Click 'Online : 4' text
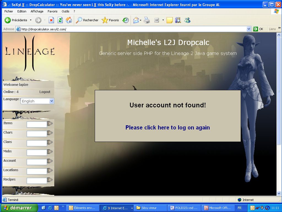Image resolution: width=282 pixels, height=212 pixels. click(x=11, y=92)
